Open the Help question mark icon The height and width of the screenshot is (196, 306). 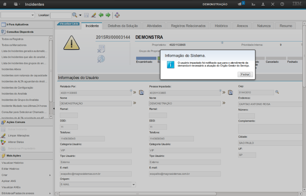(x=282, y=4)
